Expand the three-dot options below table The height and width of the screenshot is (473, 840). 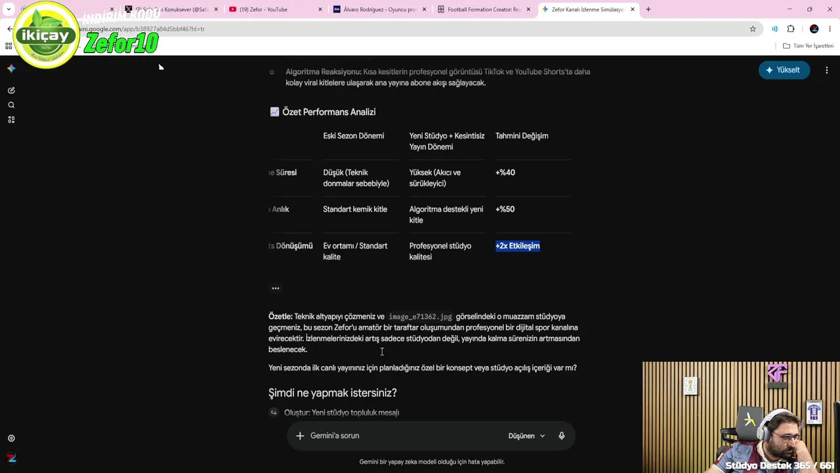click(x=276, y=288)
